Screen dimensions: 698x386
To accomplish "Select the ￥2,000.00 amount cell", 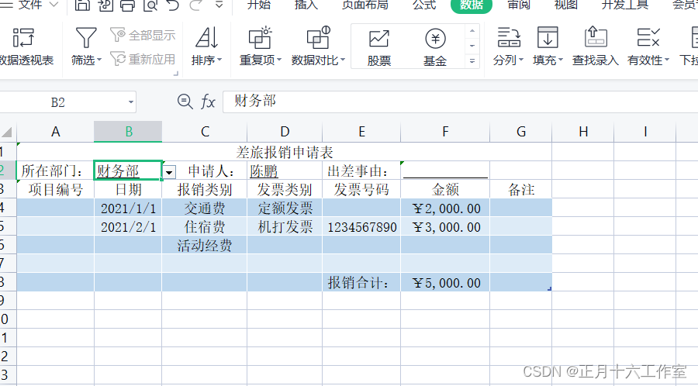I will click(x=445, y=209).
